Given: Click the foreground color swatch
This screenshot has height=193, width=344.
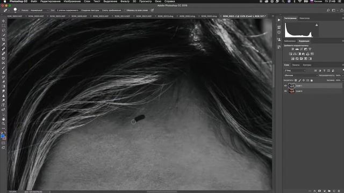Looking at the screenshot, I should tap(2, 137).
